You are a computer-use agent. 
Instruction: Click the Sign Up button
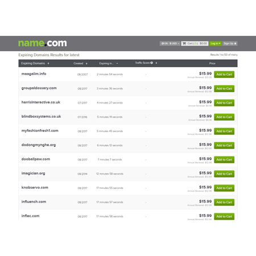point(230,43)
